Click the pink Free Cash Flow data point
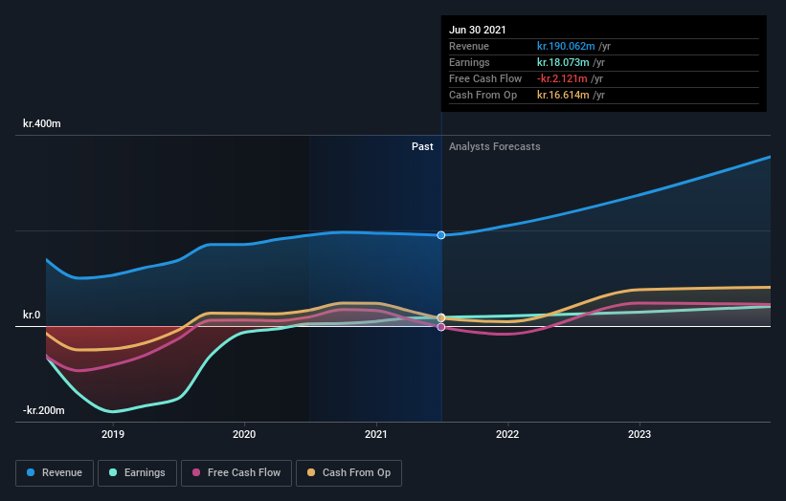Image resolution: width=786 pixels, height=501 pixels. 441,327
